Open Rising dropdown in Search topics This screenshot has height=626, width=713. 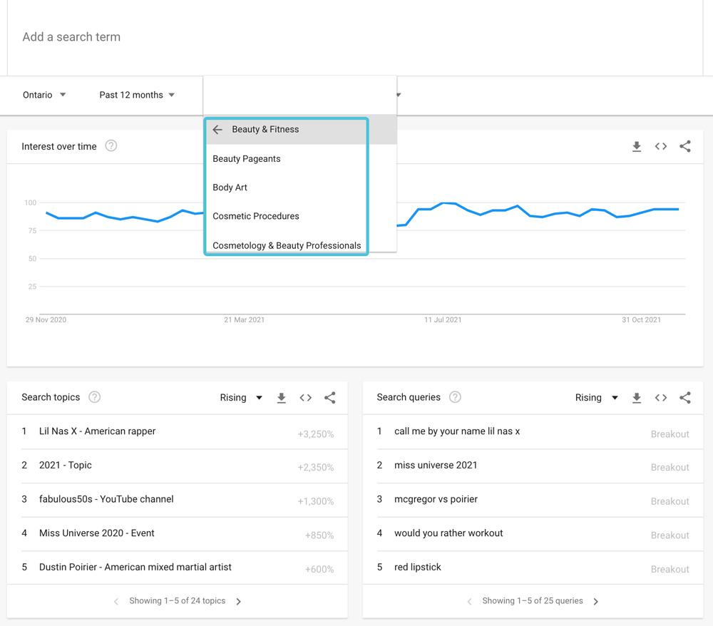click(x=241, y=398)
